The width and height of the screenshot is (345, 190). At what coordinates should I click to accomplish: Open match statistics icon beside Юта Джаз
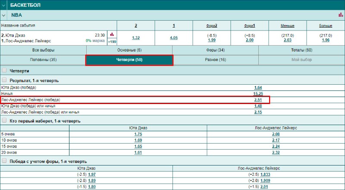(x=112, y=34)
